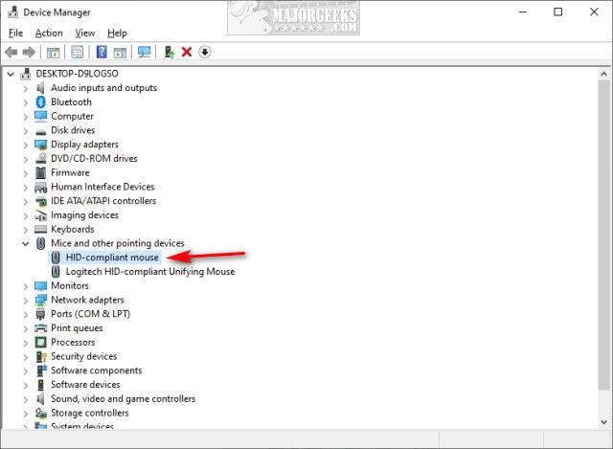The image size is (613, 449).
Task: Click the Forward arrow toolbar button
Action: pyautogui.click(x=29, y=52)
